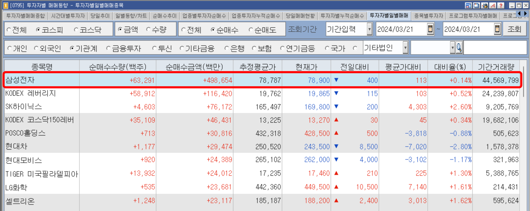
Task: Switch to the 종목별투자자 tab
Action: tap(429, 16)
